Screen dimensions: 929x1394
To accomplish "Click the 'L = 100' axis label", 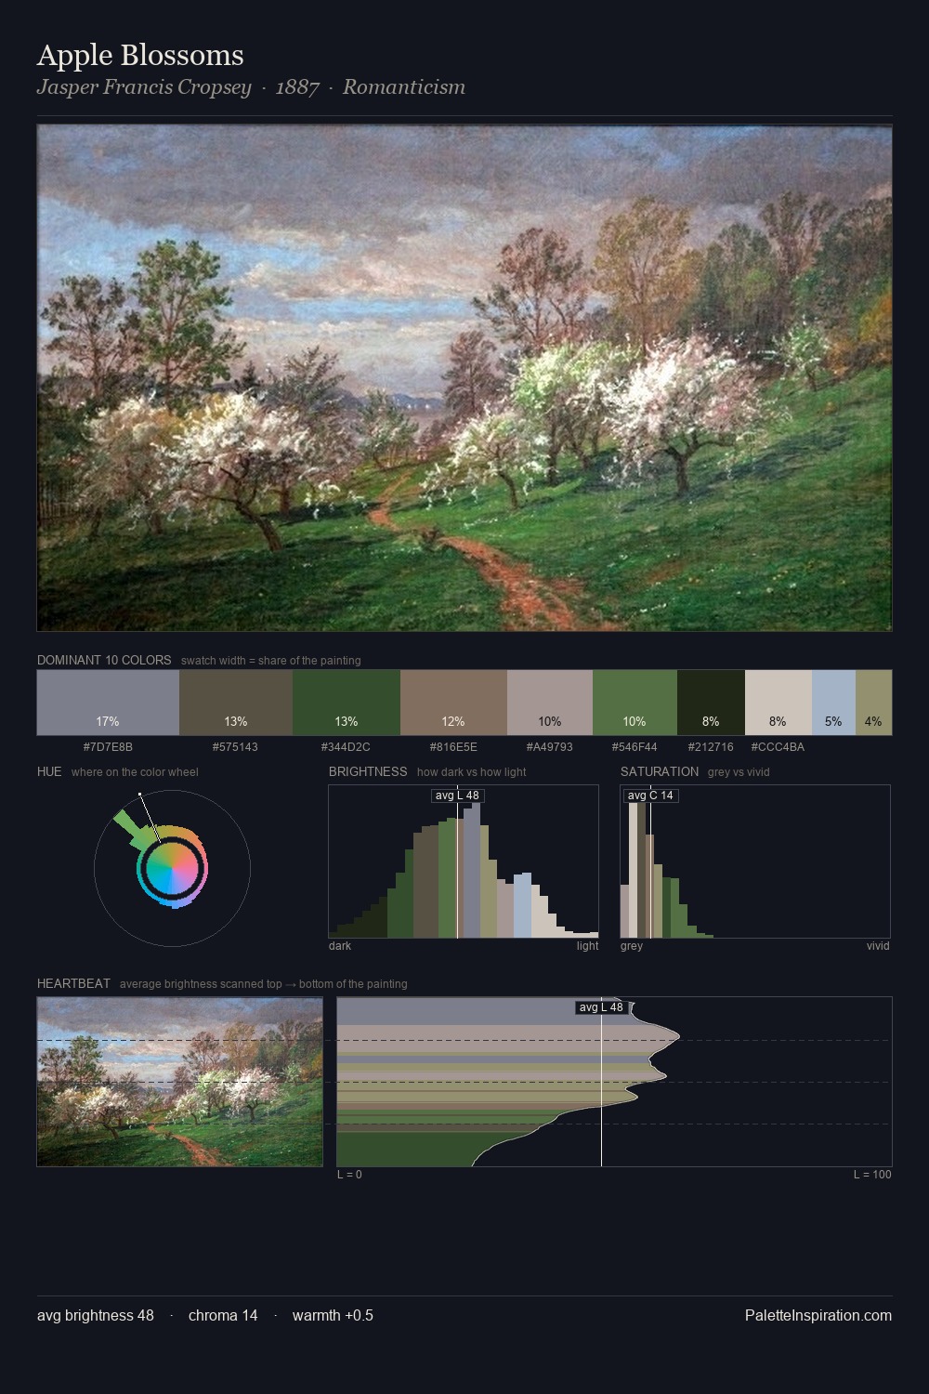I will click(872, 1175).
